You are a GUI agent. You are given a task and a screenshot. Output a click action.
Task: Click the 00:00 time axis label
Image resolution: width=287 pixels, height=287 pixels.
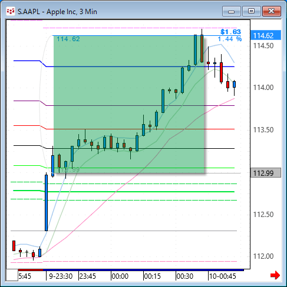pos(120,276)
